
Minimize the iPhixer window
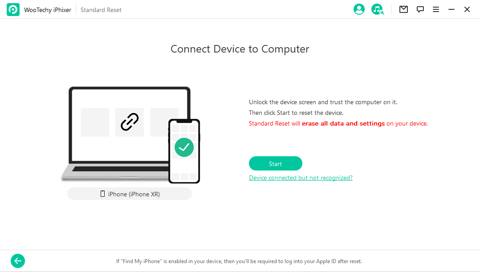(451, 9)
